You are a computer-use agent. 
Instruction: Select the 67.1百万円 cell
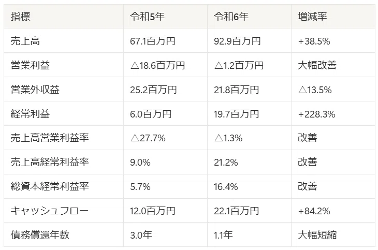(x=153, y=41)
